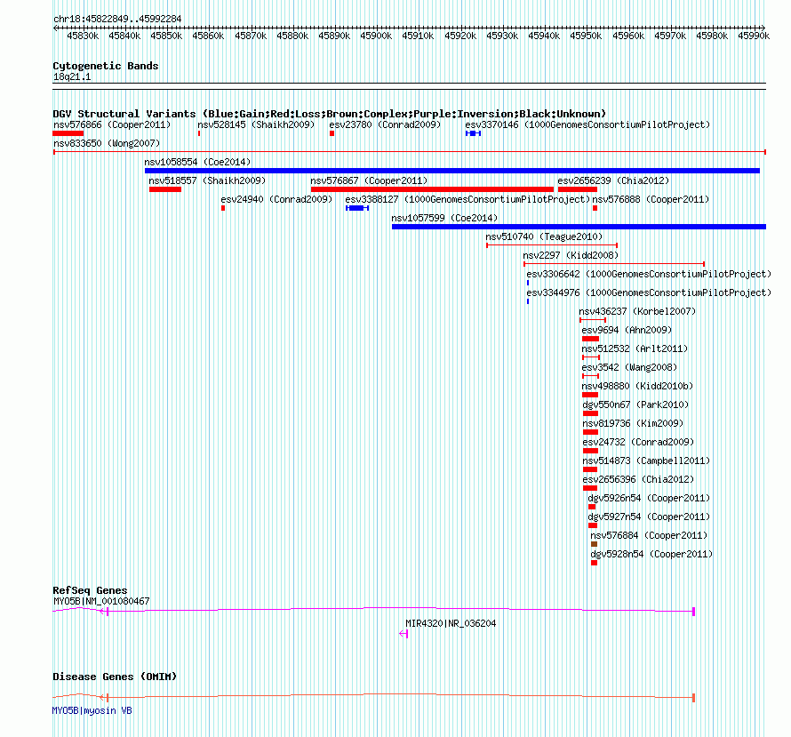Open esv3344976 variant label
Screen dimensions: 791x737
(x=649, y=292)
